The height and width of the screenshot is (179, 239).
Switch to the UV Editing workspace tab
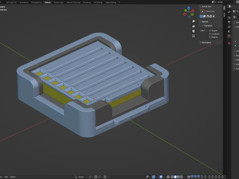click(x=98, y=2)
